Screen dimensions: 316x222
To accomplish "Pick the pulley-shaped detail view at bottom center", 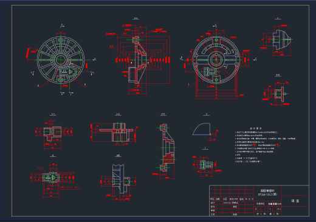I will pos(121,178).
